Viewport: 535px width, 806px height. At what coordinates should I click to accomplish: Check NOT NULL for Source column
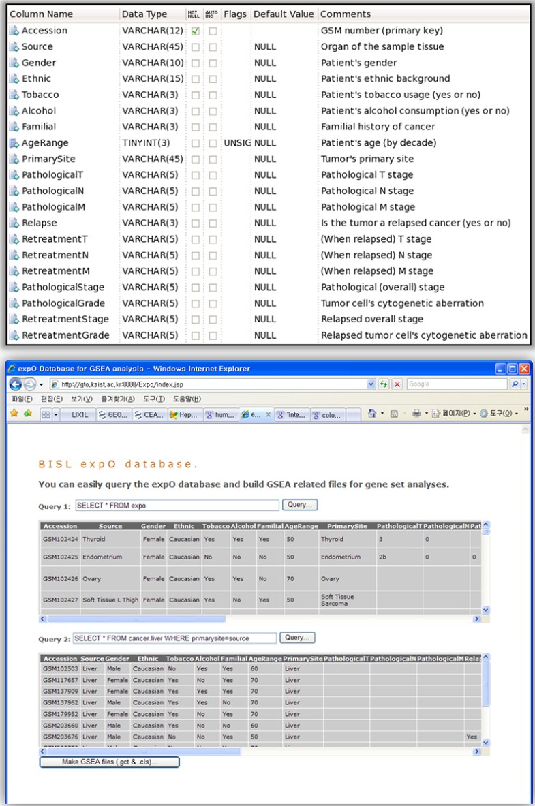coord(196,47)
